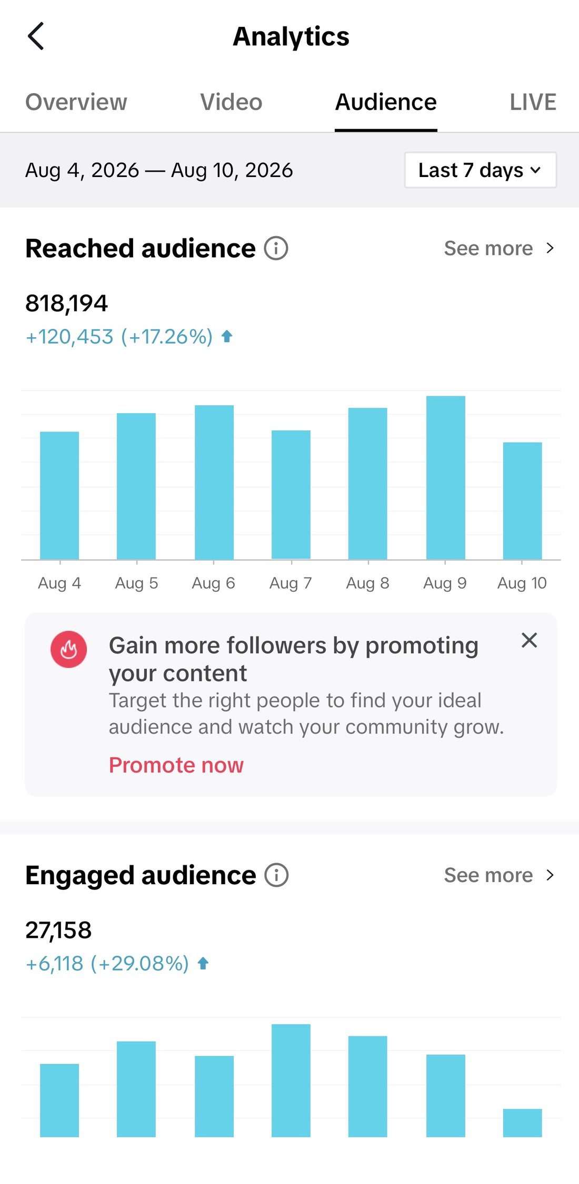Screen dimensions: 579x1184
Task: Click the Promote now link
Action: 176,765
